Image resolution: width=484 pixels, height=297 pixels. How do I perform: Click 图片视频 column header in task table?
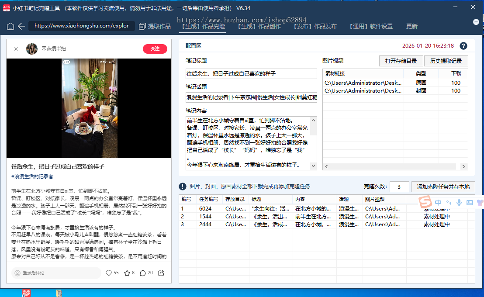click(384, 200)
